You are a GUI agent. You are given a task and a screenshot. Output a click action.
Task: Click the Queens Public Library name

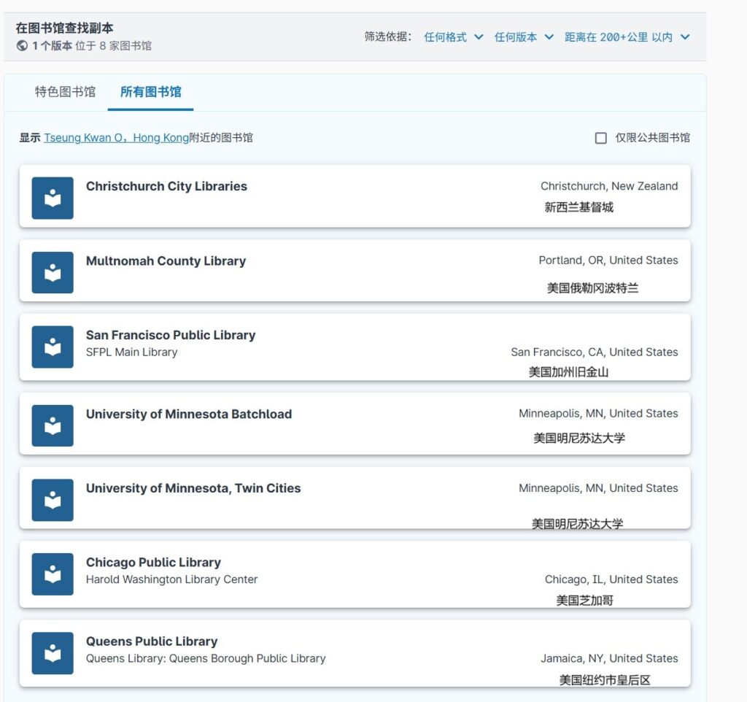click(x=152, y=641)
